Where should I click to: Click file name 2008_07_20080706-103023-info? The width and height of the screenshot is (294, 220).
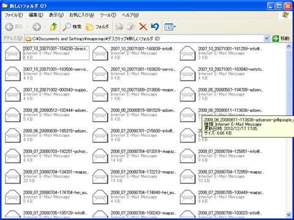(230, 213)
